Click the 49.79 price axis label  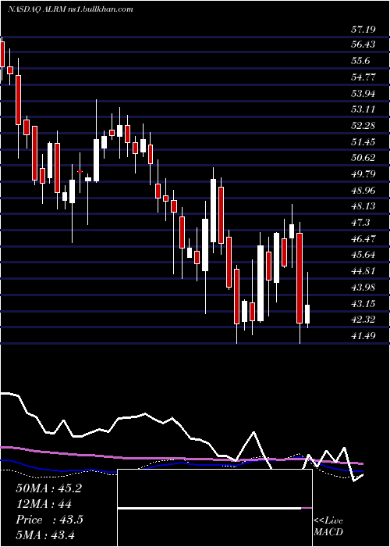tap(363, 173)
